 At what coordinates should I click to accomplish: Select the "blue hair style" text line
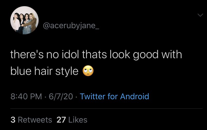pos(44,71)
